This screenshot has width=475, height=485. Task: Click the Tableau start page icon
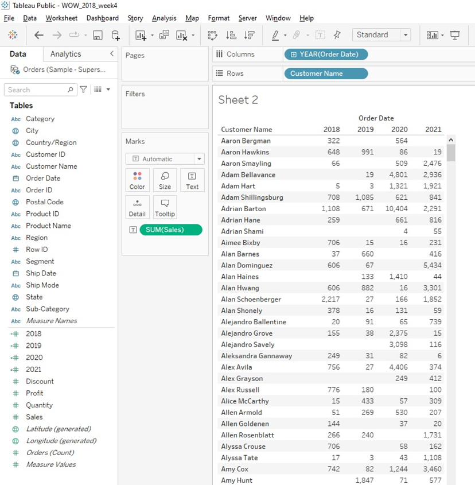(x=13, y=35)
